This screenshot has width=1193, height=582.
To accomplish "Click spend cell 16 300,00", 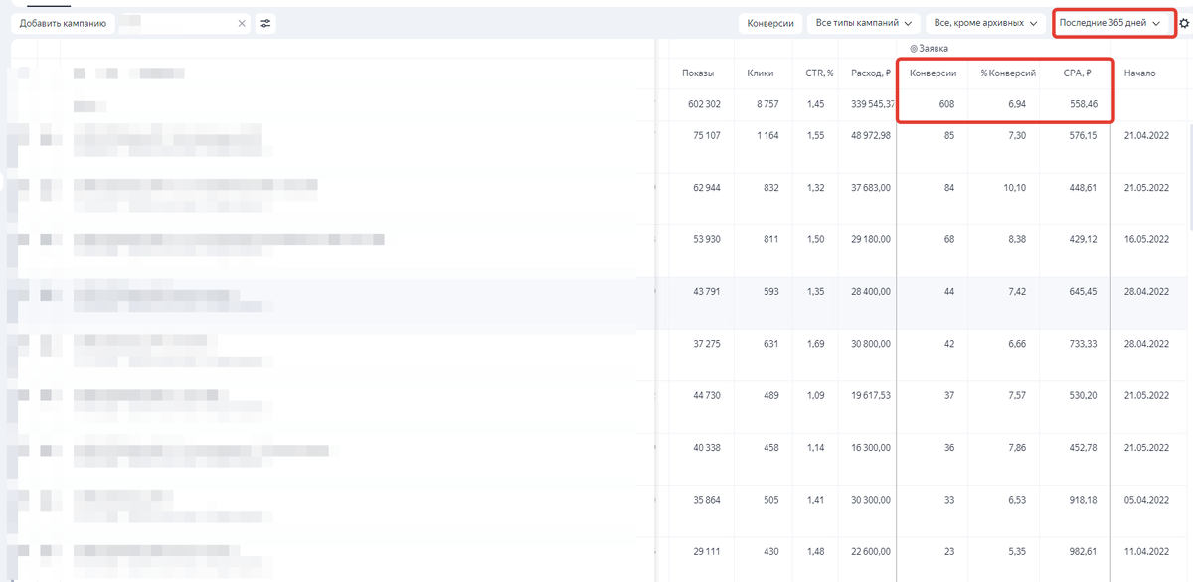I will click(869, 448).
